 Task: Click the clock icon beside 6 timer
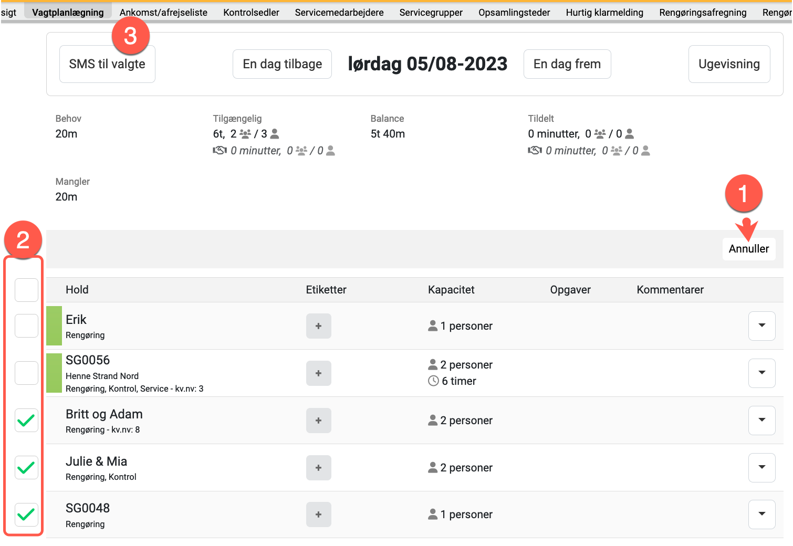(433, 381)
